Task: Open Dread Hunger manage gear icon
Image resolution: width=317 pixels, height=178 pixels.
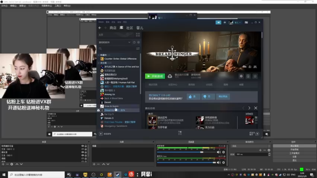Action: click(241, 76)
